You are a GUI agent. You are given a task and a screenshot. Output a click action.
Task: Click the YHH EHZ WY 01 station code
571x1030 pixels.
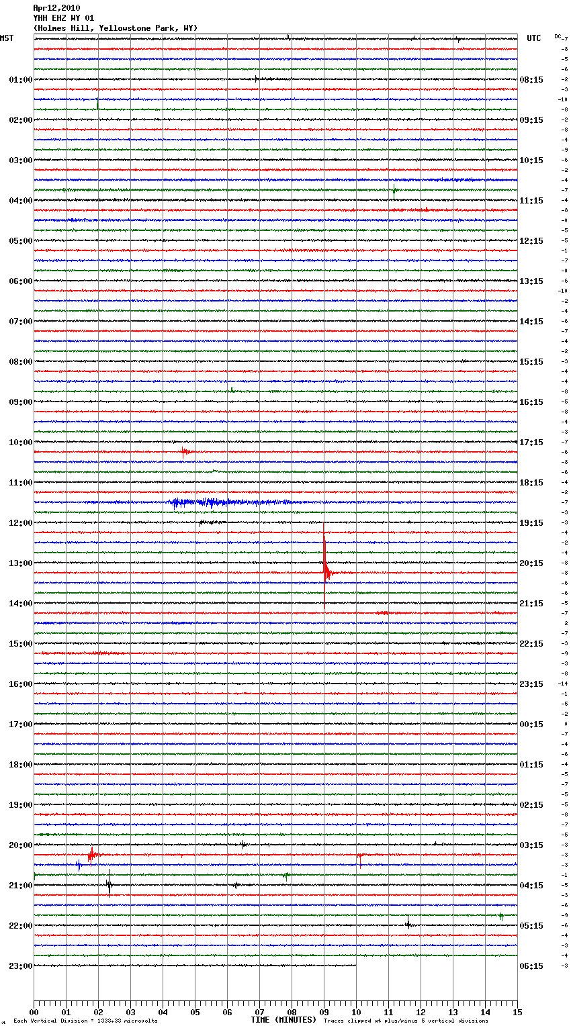(x=64, y=18)
